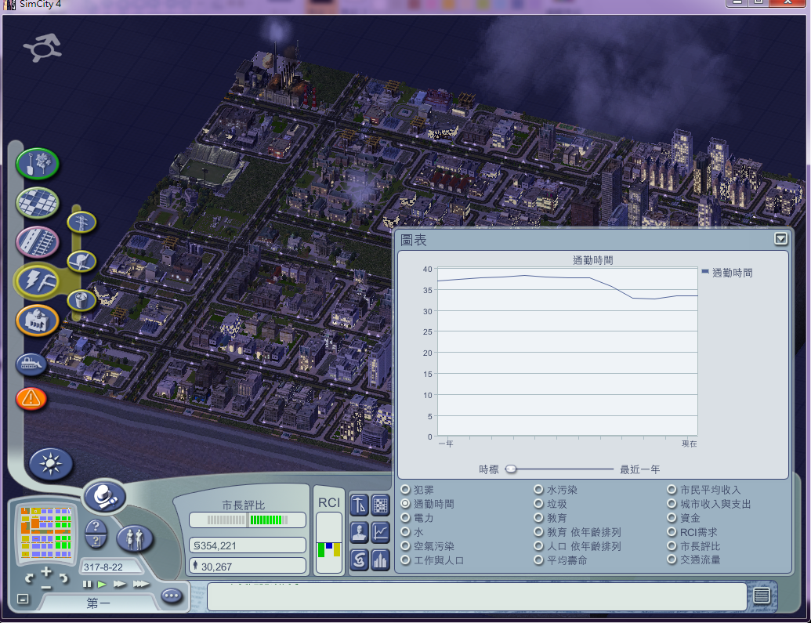Select the 空氣污染 graph radio button
The height and width of the screenshot is (623, 811).
[406, 545]
